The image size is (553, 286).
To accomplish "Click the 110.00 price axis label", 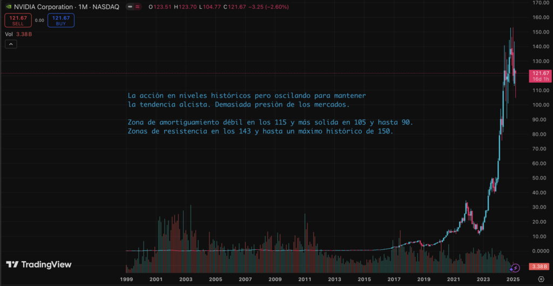I will (x=540, y=90).
